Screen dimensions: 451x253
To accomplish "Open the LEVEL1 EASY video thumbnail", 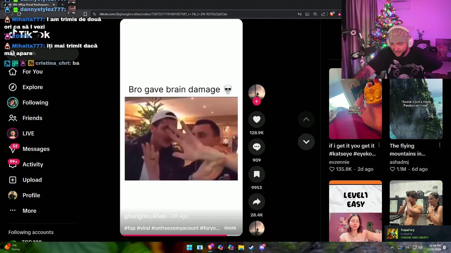I will [x=355, y=211].
